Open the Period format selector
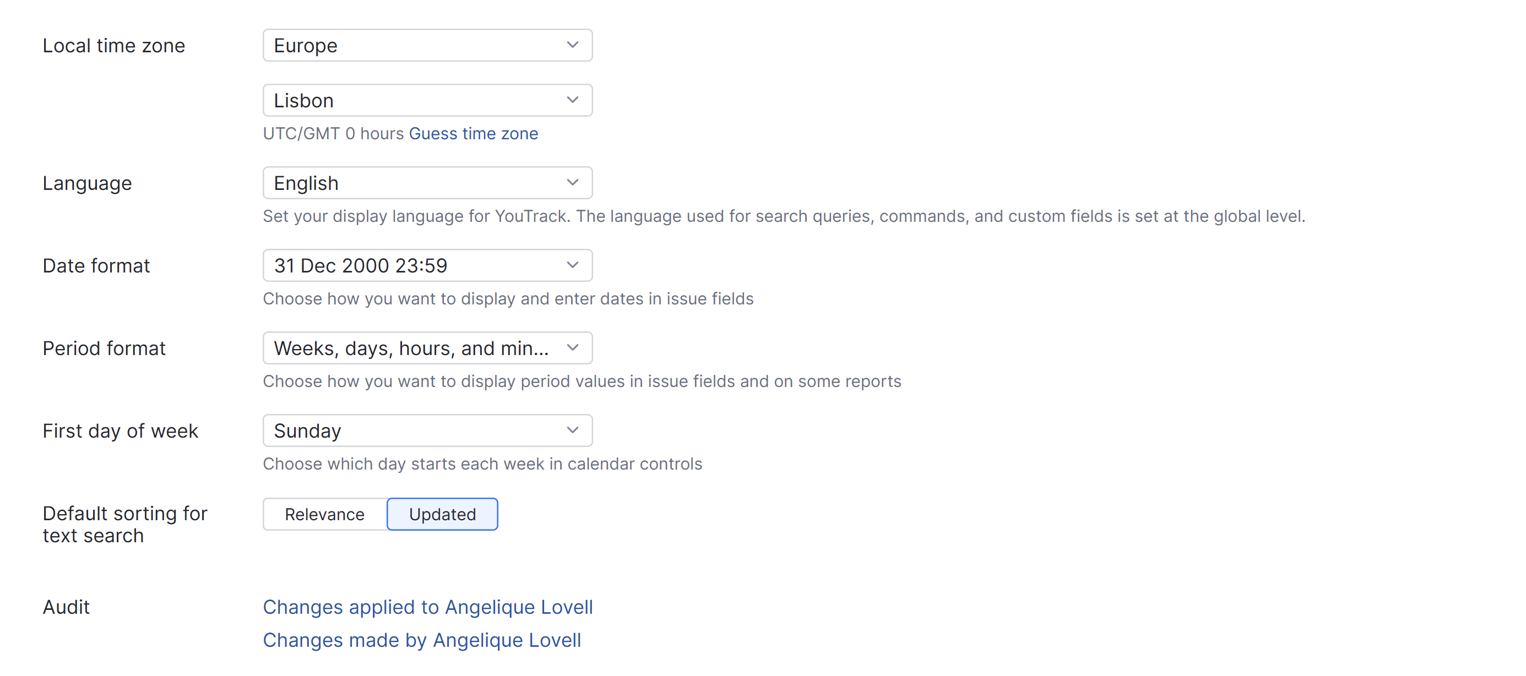This screenshot has width=1526, height=676. coord(427,348)
